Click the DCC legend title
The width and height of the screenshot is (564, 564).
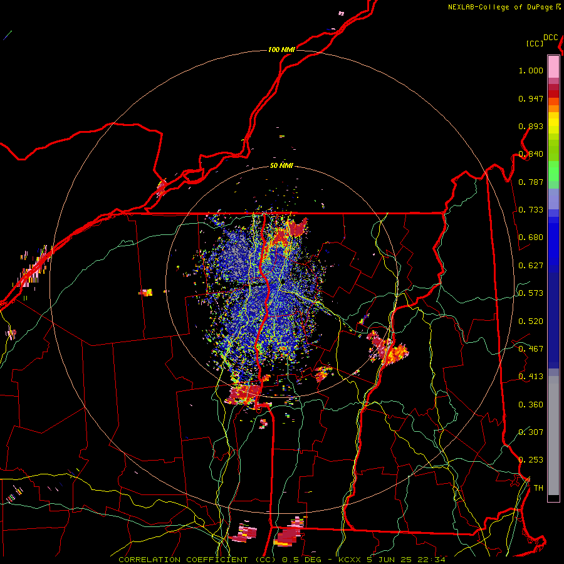pos(550,38)
